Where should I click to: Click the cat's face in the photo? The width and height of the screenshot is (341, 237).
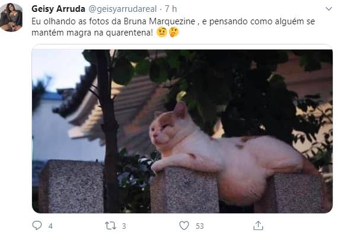point(162,132)
